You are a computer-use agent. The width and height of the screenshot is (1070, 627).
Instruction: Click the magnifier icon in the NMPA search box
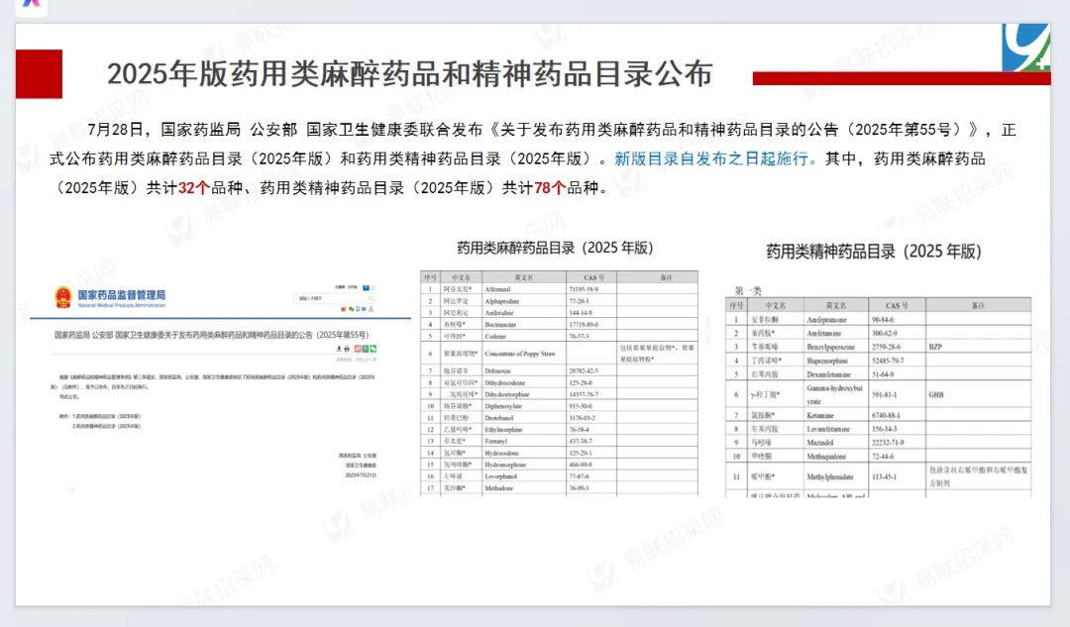(372, 298)
